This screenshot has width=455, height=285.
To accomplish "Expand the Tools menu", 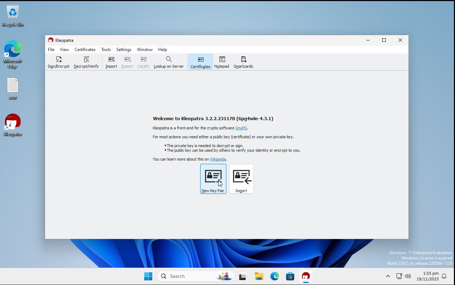I will click(x=106, y=50).
